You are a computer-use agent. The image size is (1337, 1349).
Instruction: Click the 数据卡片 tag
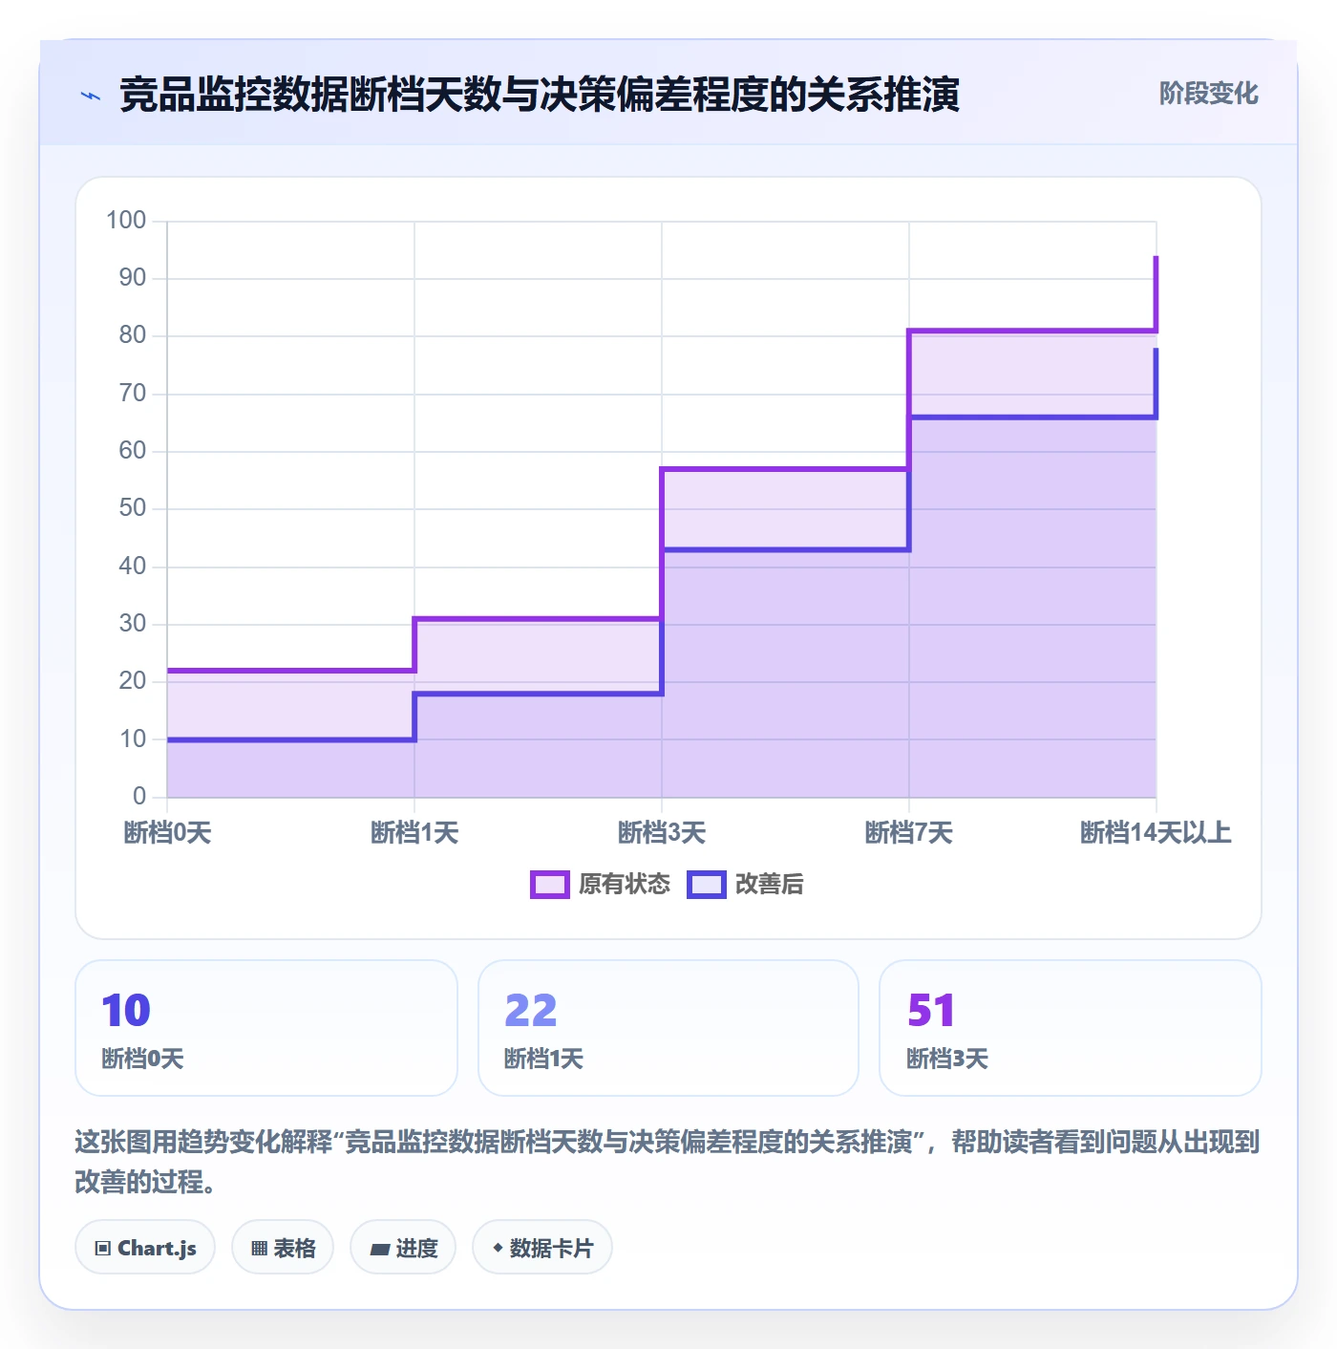tap(542, 1247)
